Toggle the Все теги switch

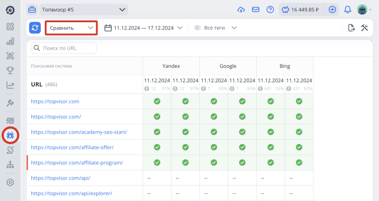click(x=198, y=27)
